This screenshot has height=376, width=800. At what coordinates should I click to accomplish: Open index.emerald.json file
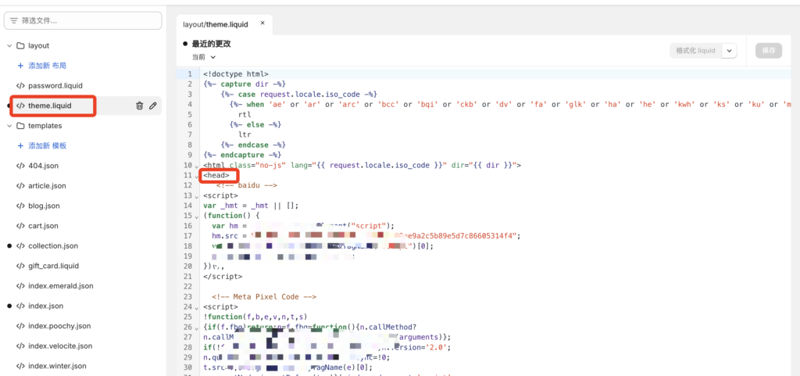click(x=61, y=285)
